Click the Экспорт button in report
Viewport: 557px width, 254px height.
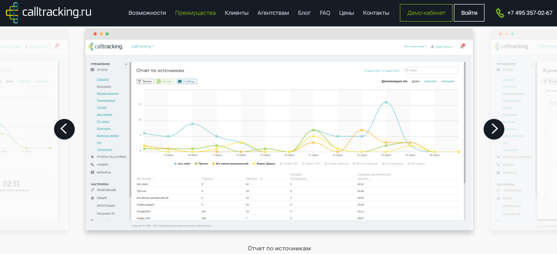coord(164,81)
